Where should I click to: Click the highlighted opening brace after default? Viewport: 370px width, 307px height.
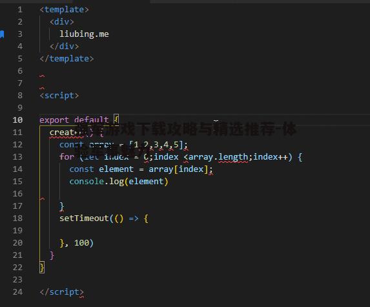click(116, 120)
